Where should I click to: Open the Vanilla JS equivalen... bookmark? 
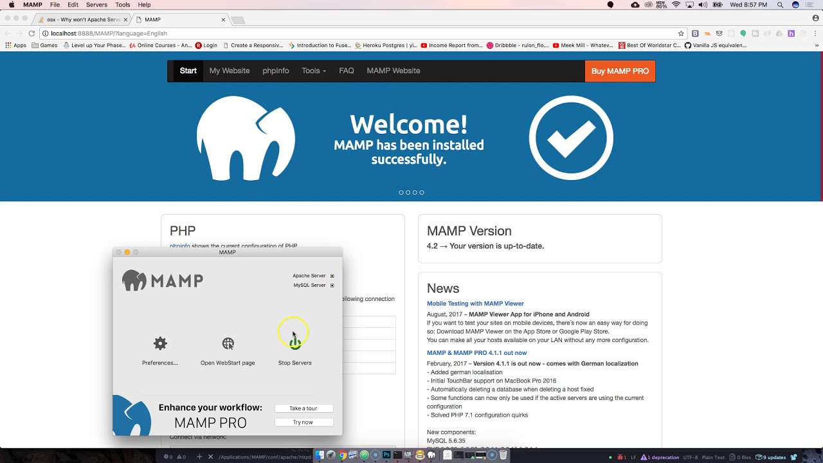(x=716, y=46)
